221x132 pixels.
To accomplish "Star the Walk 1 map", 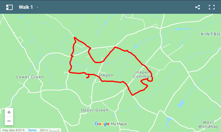I will (x=37, y=7).
